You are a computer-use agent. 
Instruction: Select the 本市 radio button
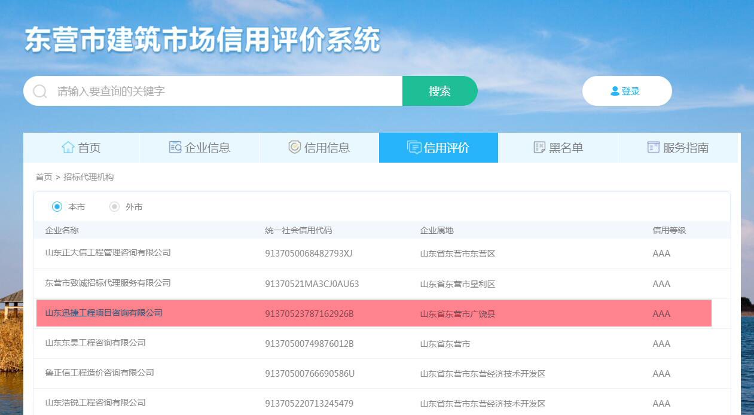coord(57,207)
